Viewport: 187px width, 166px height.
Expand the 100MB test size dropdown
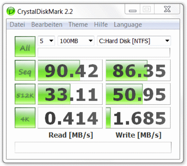pyautogui.click(x=76, y=41)
